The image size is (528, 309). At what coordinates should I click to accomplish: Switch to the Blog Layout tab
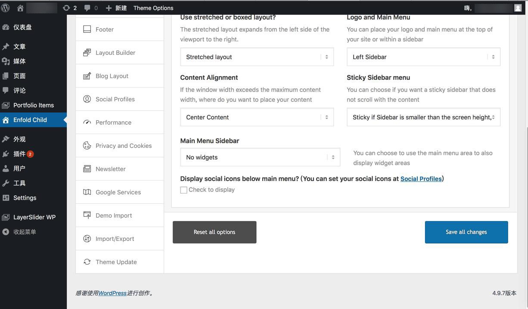pos(112,76)
